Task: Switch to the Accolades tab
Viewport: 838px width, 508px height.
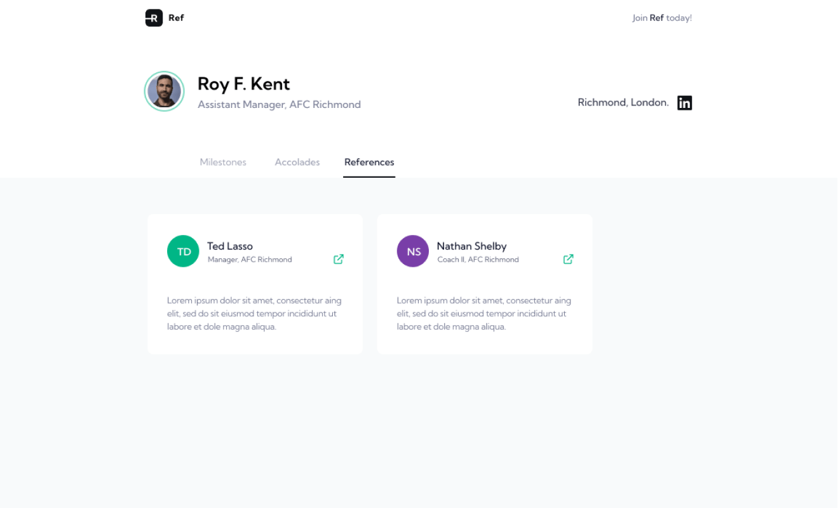Action: pos(297,162)
